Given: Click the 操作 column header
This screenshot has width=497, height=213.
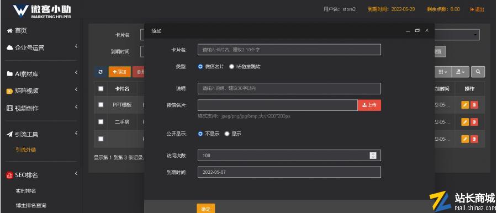Looking at the screenshot, I should pyautogui.click(x=469, y=89).
